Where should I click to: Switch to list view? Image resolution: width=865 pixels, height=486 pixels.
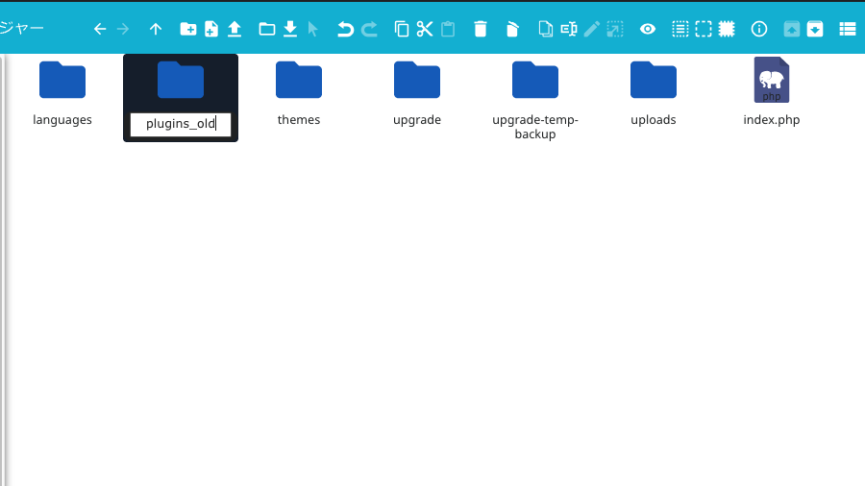tap(848, 29)
